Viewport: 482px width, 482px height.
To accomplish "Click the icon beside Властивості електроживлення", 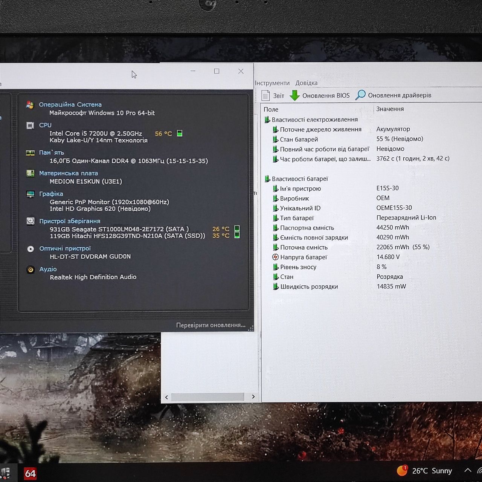I will pyautogui.click(x=267, y=120).
